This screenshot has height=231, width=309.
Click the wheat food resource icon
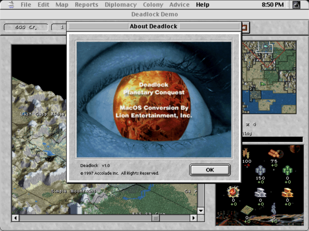pos(246,153)
